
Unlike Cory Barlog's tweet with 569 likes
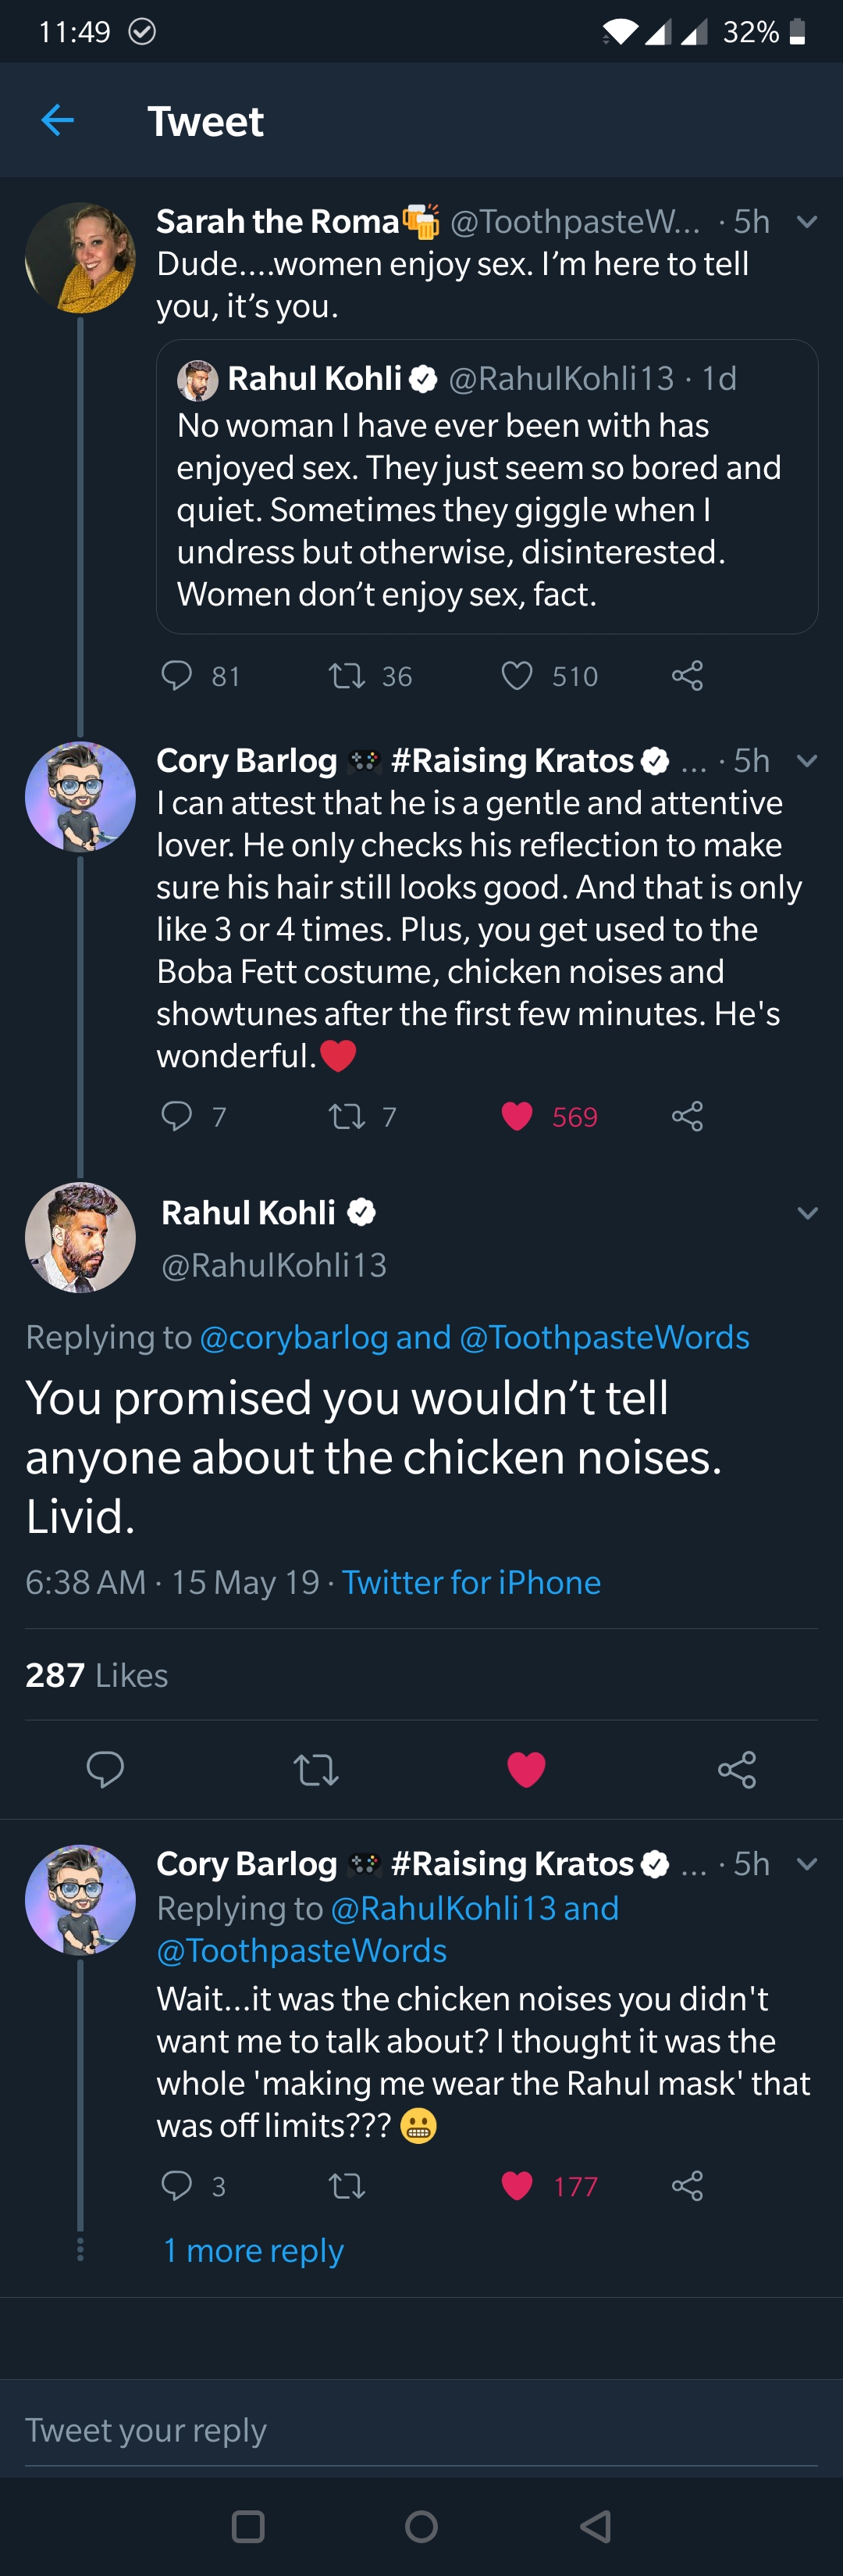click(517, 1116)
